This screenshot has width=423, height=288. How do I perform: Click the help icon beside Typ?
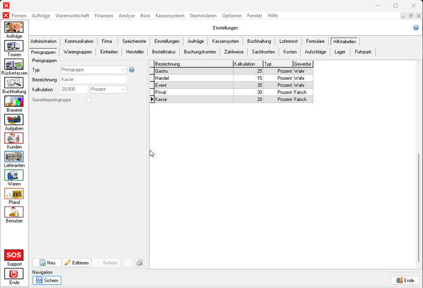coord(132,70)
